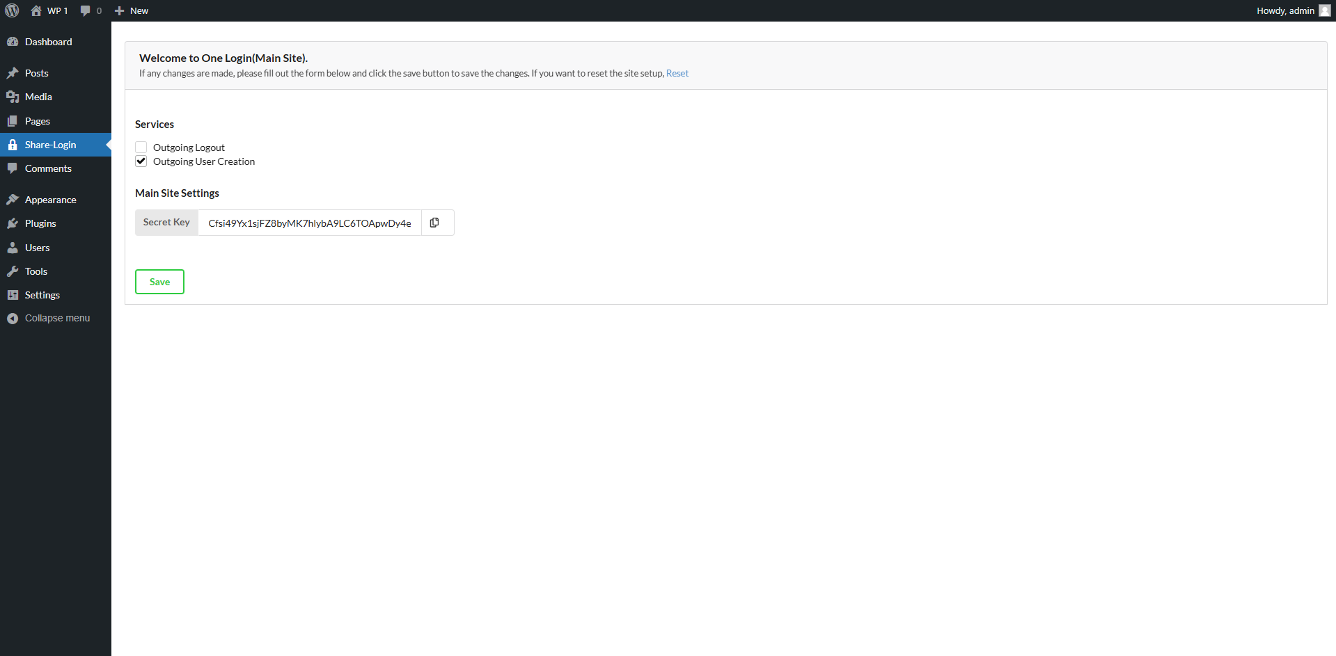The height and width of the screenshot is (656, 1336).
Task: Copy the Secret Key using copy icon
Action: (x=435, y=222)
